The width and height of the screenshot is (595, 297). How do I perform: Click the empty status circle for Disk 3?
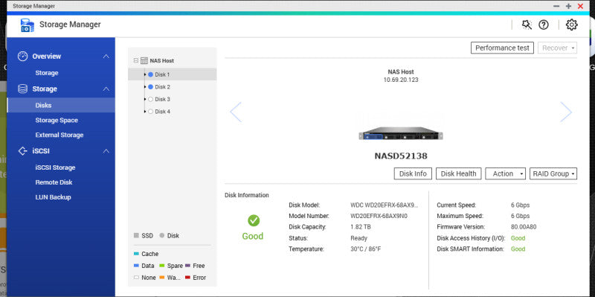click(150, 100)
